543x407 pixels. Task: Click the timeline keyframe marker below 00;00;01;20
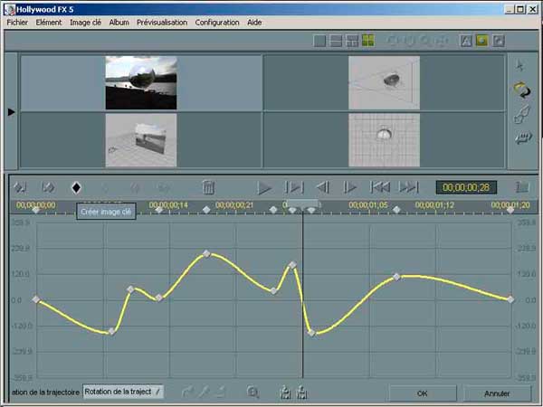[x=510, y=210]
